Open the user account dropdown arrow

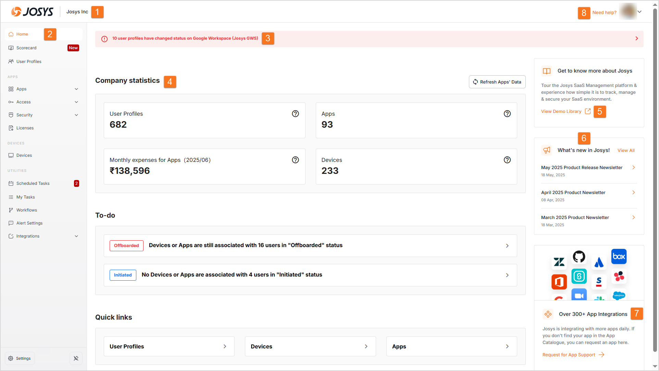[639, 12]
